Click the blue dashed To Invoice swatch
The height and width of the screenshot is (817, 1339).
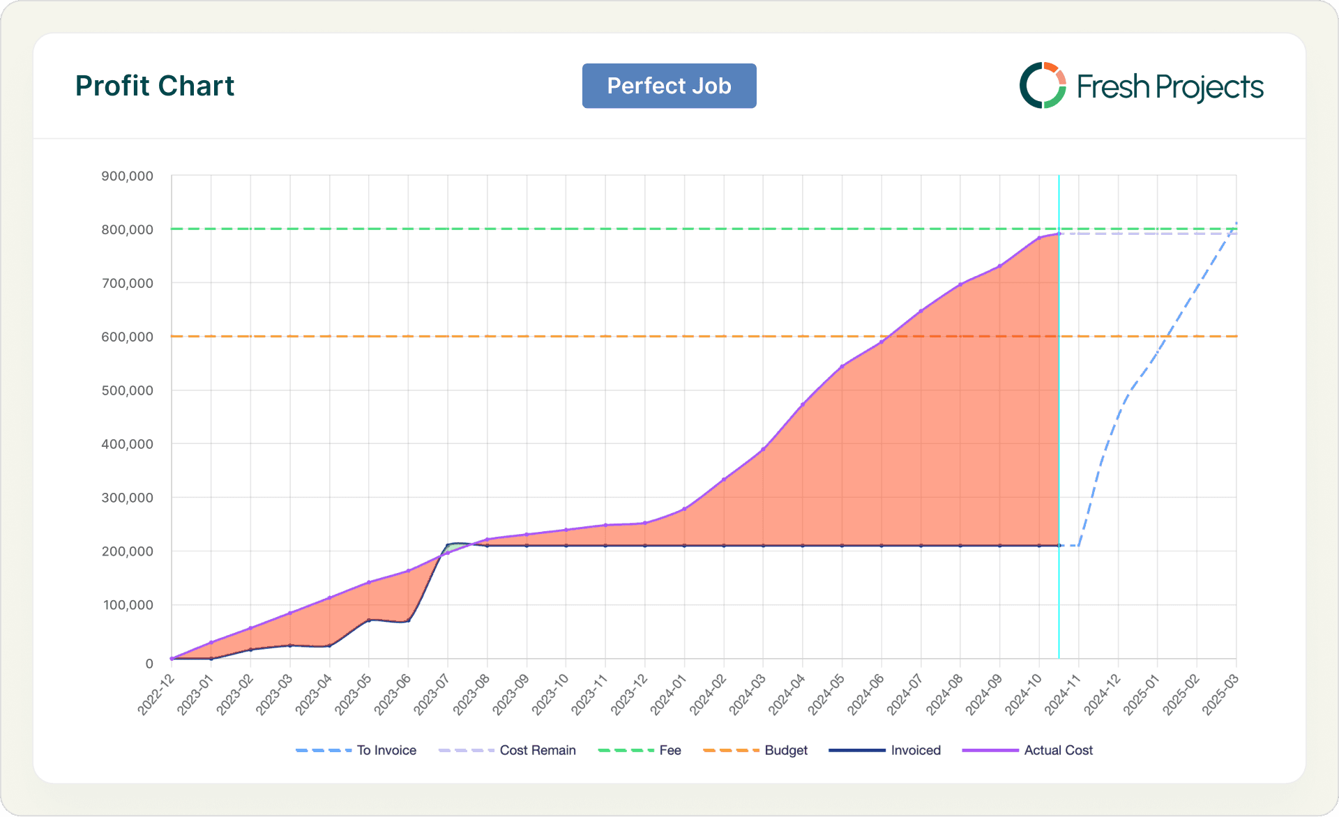coord(323,750)
